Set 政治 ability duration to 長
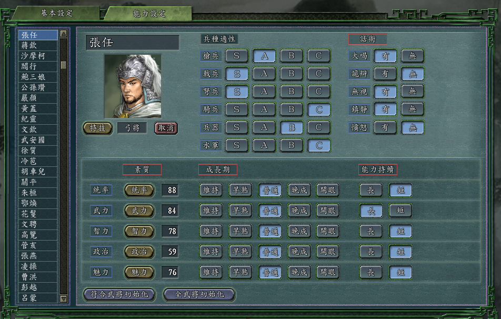This screenshot has height=319, width=501. point(371,252)
